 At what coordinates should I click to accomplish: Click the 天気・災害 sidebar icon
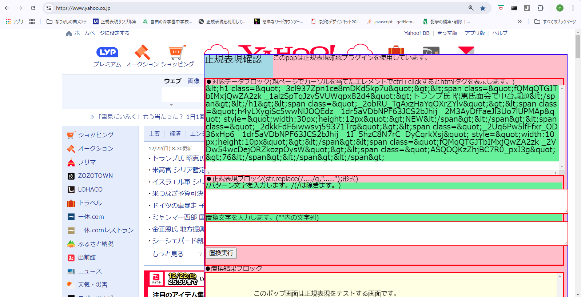[71, 285]
